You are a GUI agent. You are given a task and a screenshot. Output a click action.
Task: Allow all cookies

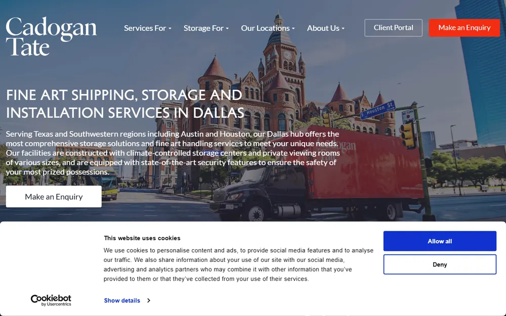pyautogui.click(x=440, y=241)
